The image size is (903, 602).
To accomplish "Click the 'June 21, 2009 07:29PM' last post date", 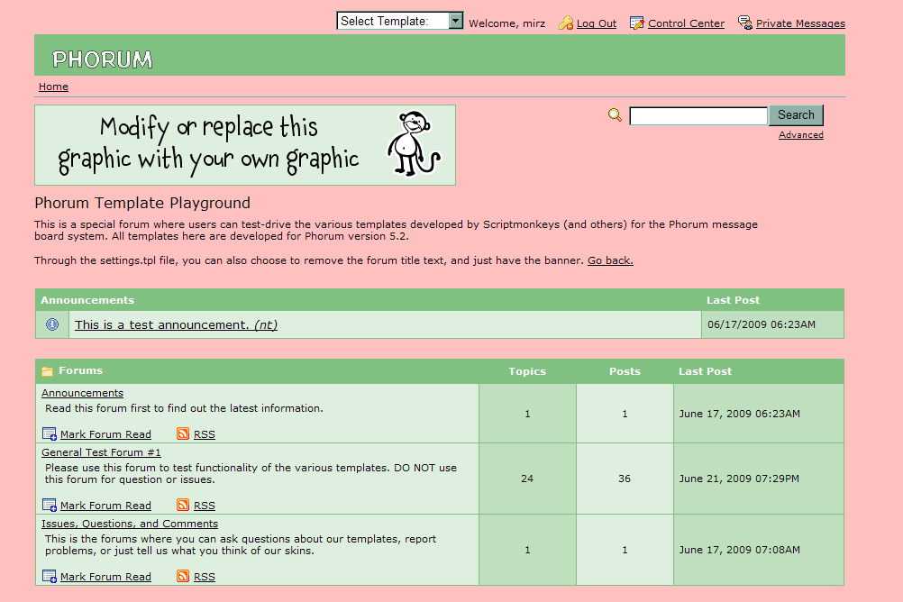I will 739,479.
